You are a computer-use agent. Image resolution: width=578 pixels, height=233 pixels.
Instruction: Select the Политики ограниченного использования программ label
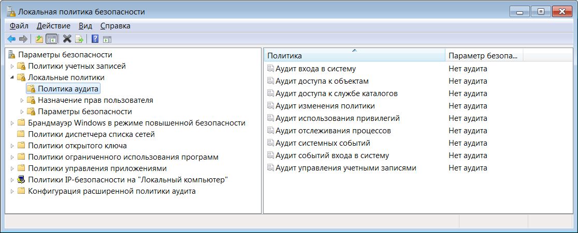point(123,157)
